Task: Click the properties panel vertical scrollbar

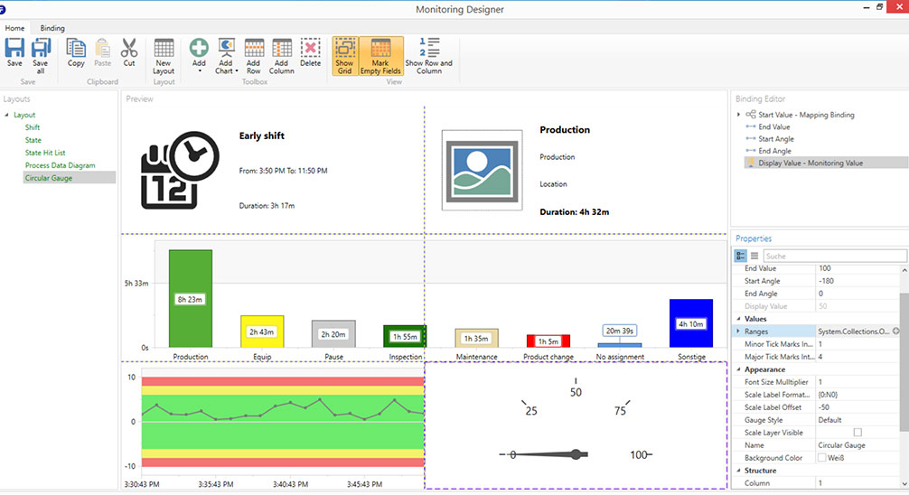Action: (904, 362)
